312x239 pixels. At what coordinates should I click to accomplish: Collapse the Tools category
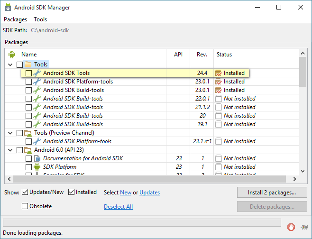coord(10,64)
